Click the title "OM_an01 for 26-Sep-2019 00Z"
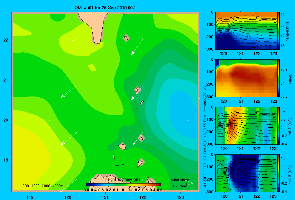Image resolution: width=295 pixels, height=200 pixels. pos(105,8)
